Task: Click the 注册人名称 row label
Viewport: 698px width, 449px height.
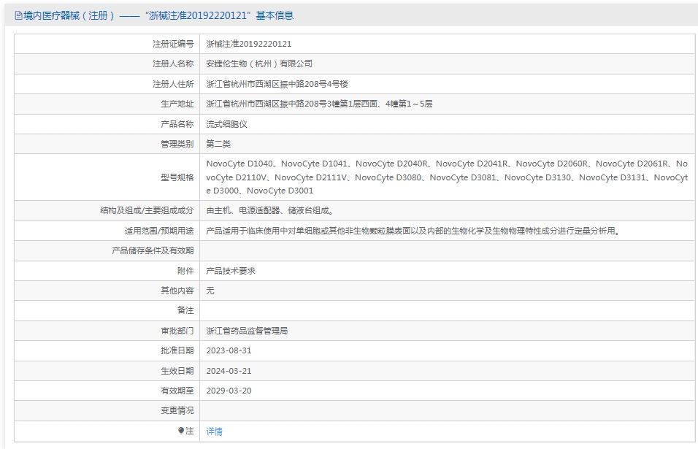Action: pyautogui.click(x=173, y=64)
